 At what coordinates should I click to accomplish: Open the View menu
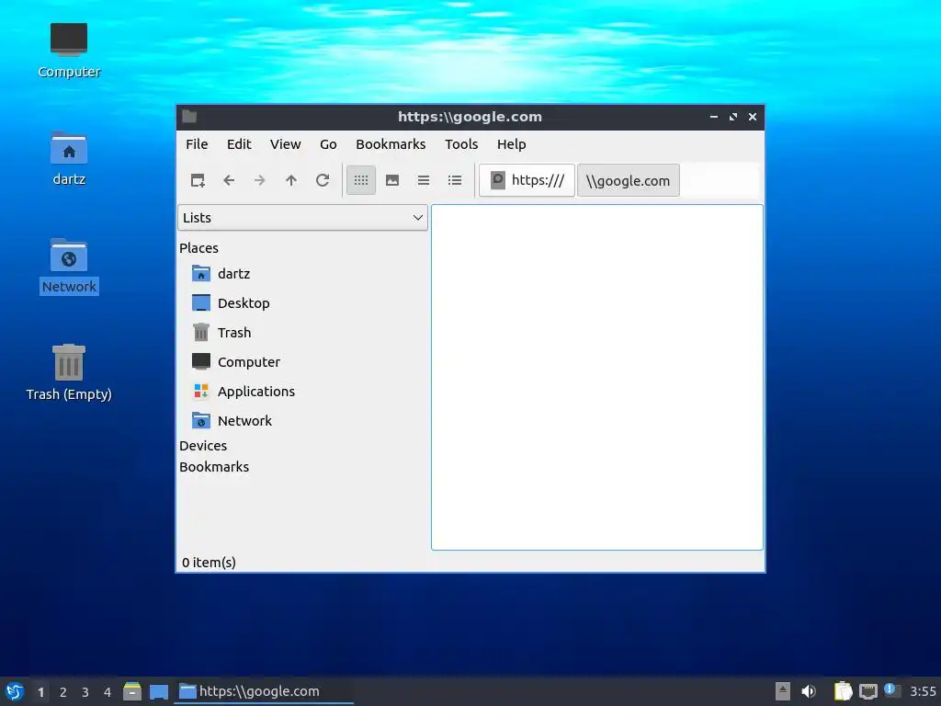pos(285,144)
